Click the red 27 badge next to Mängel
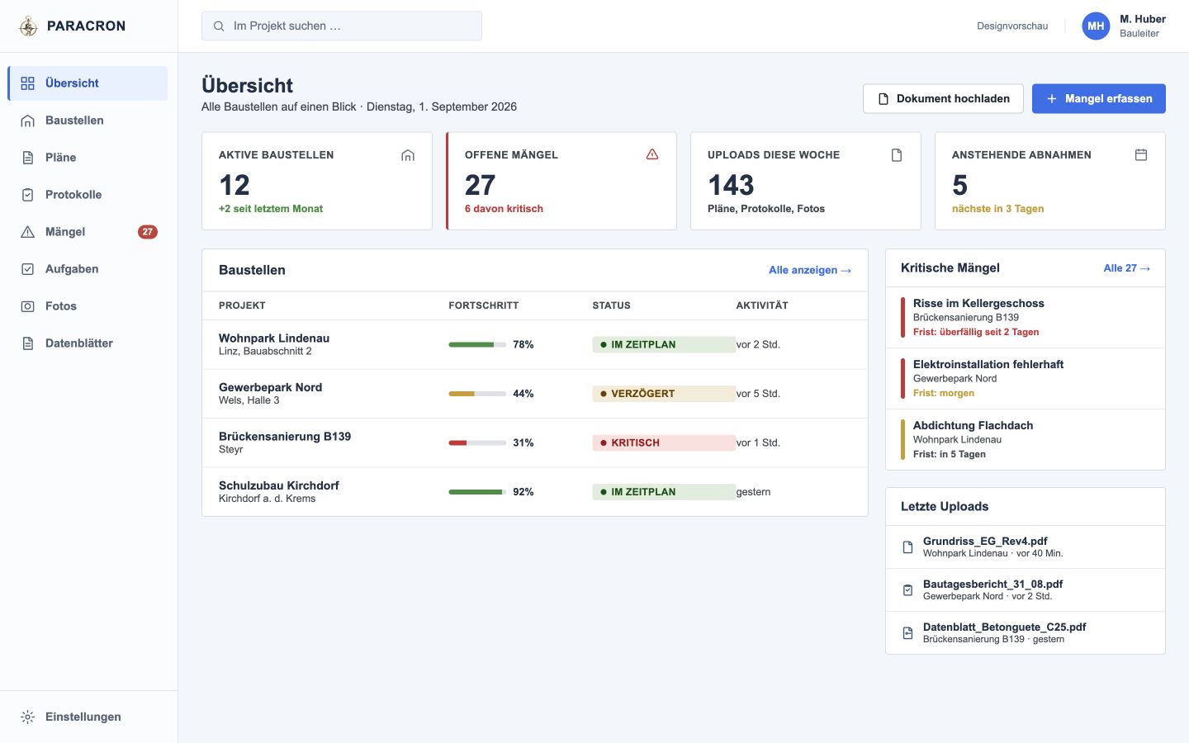1189x743 pixels. (x=147, y=232)
